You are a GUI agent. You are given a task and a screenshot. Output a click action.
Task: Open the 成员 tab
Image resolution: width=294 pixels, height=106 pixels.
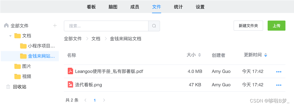pos(135,7)
